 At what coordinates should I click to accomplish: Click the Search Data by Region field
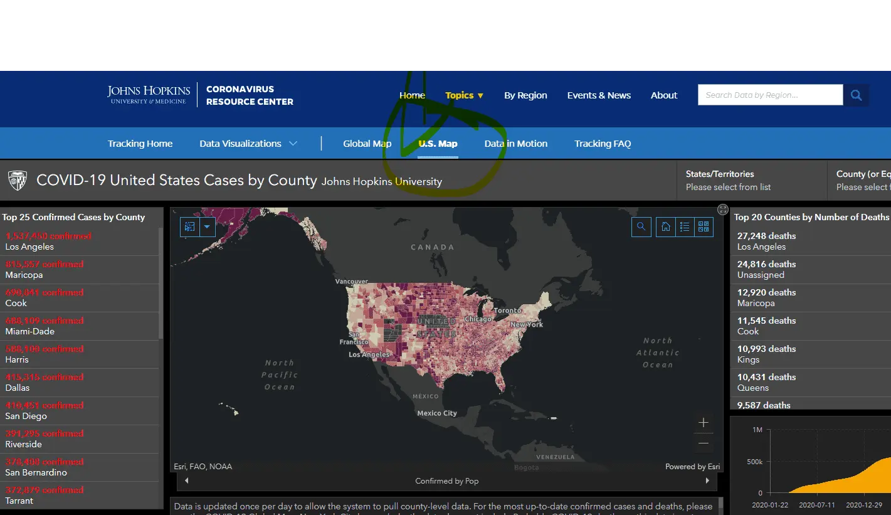[770, 95]
